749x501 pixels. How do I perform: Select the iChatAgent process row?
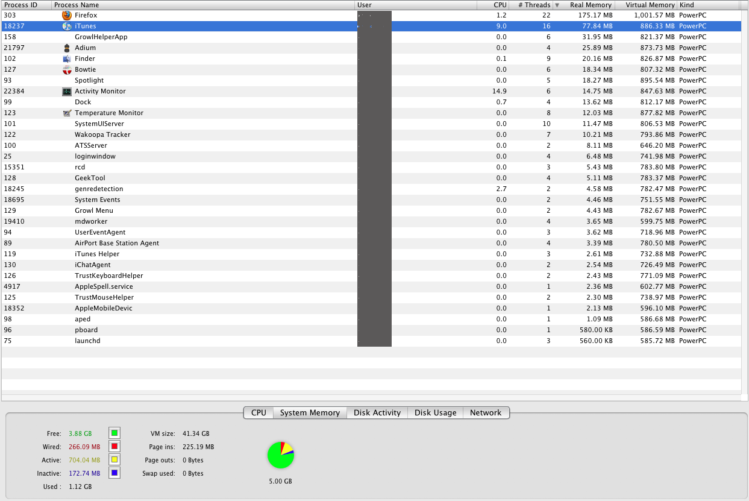coord(371,265)
